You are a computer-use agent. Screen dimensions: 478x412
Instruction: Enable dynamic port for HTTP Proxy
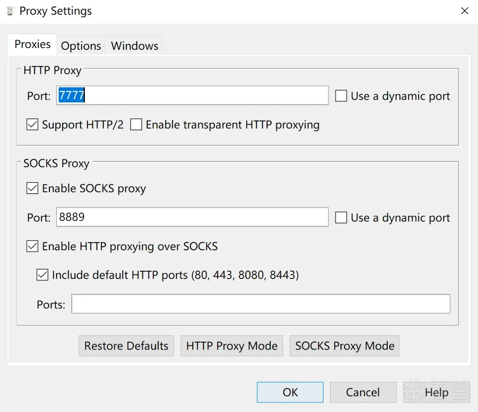click(x=341, y=96)
